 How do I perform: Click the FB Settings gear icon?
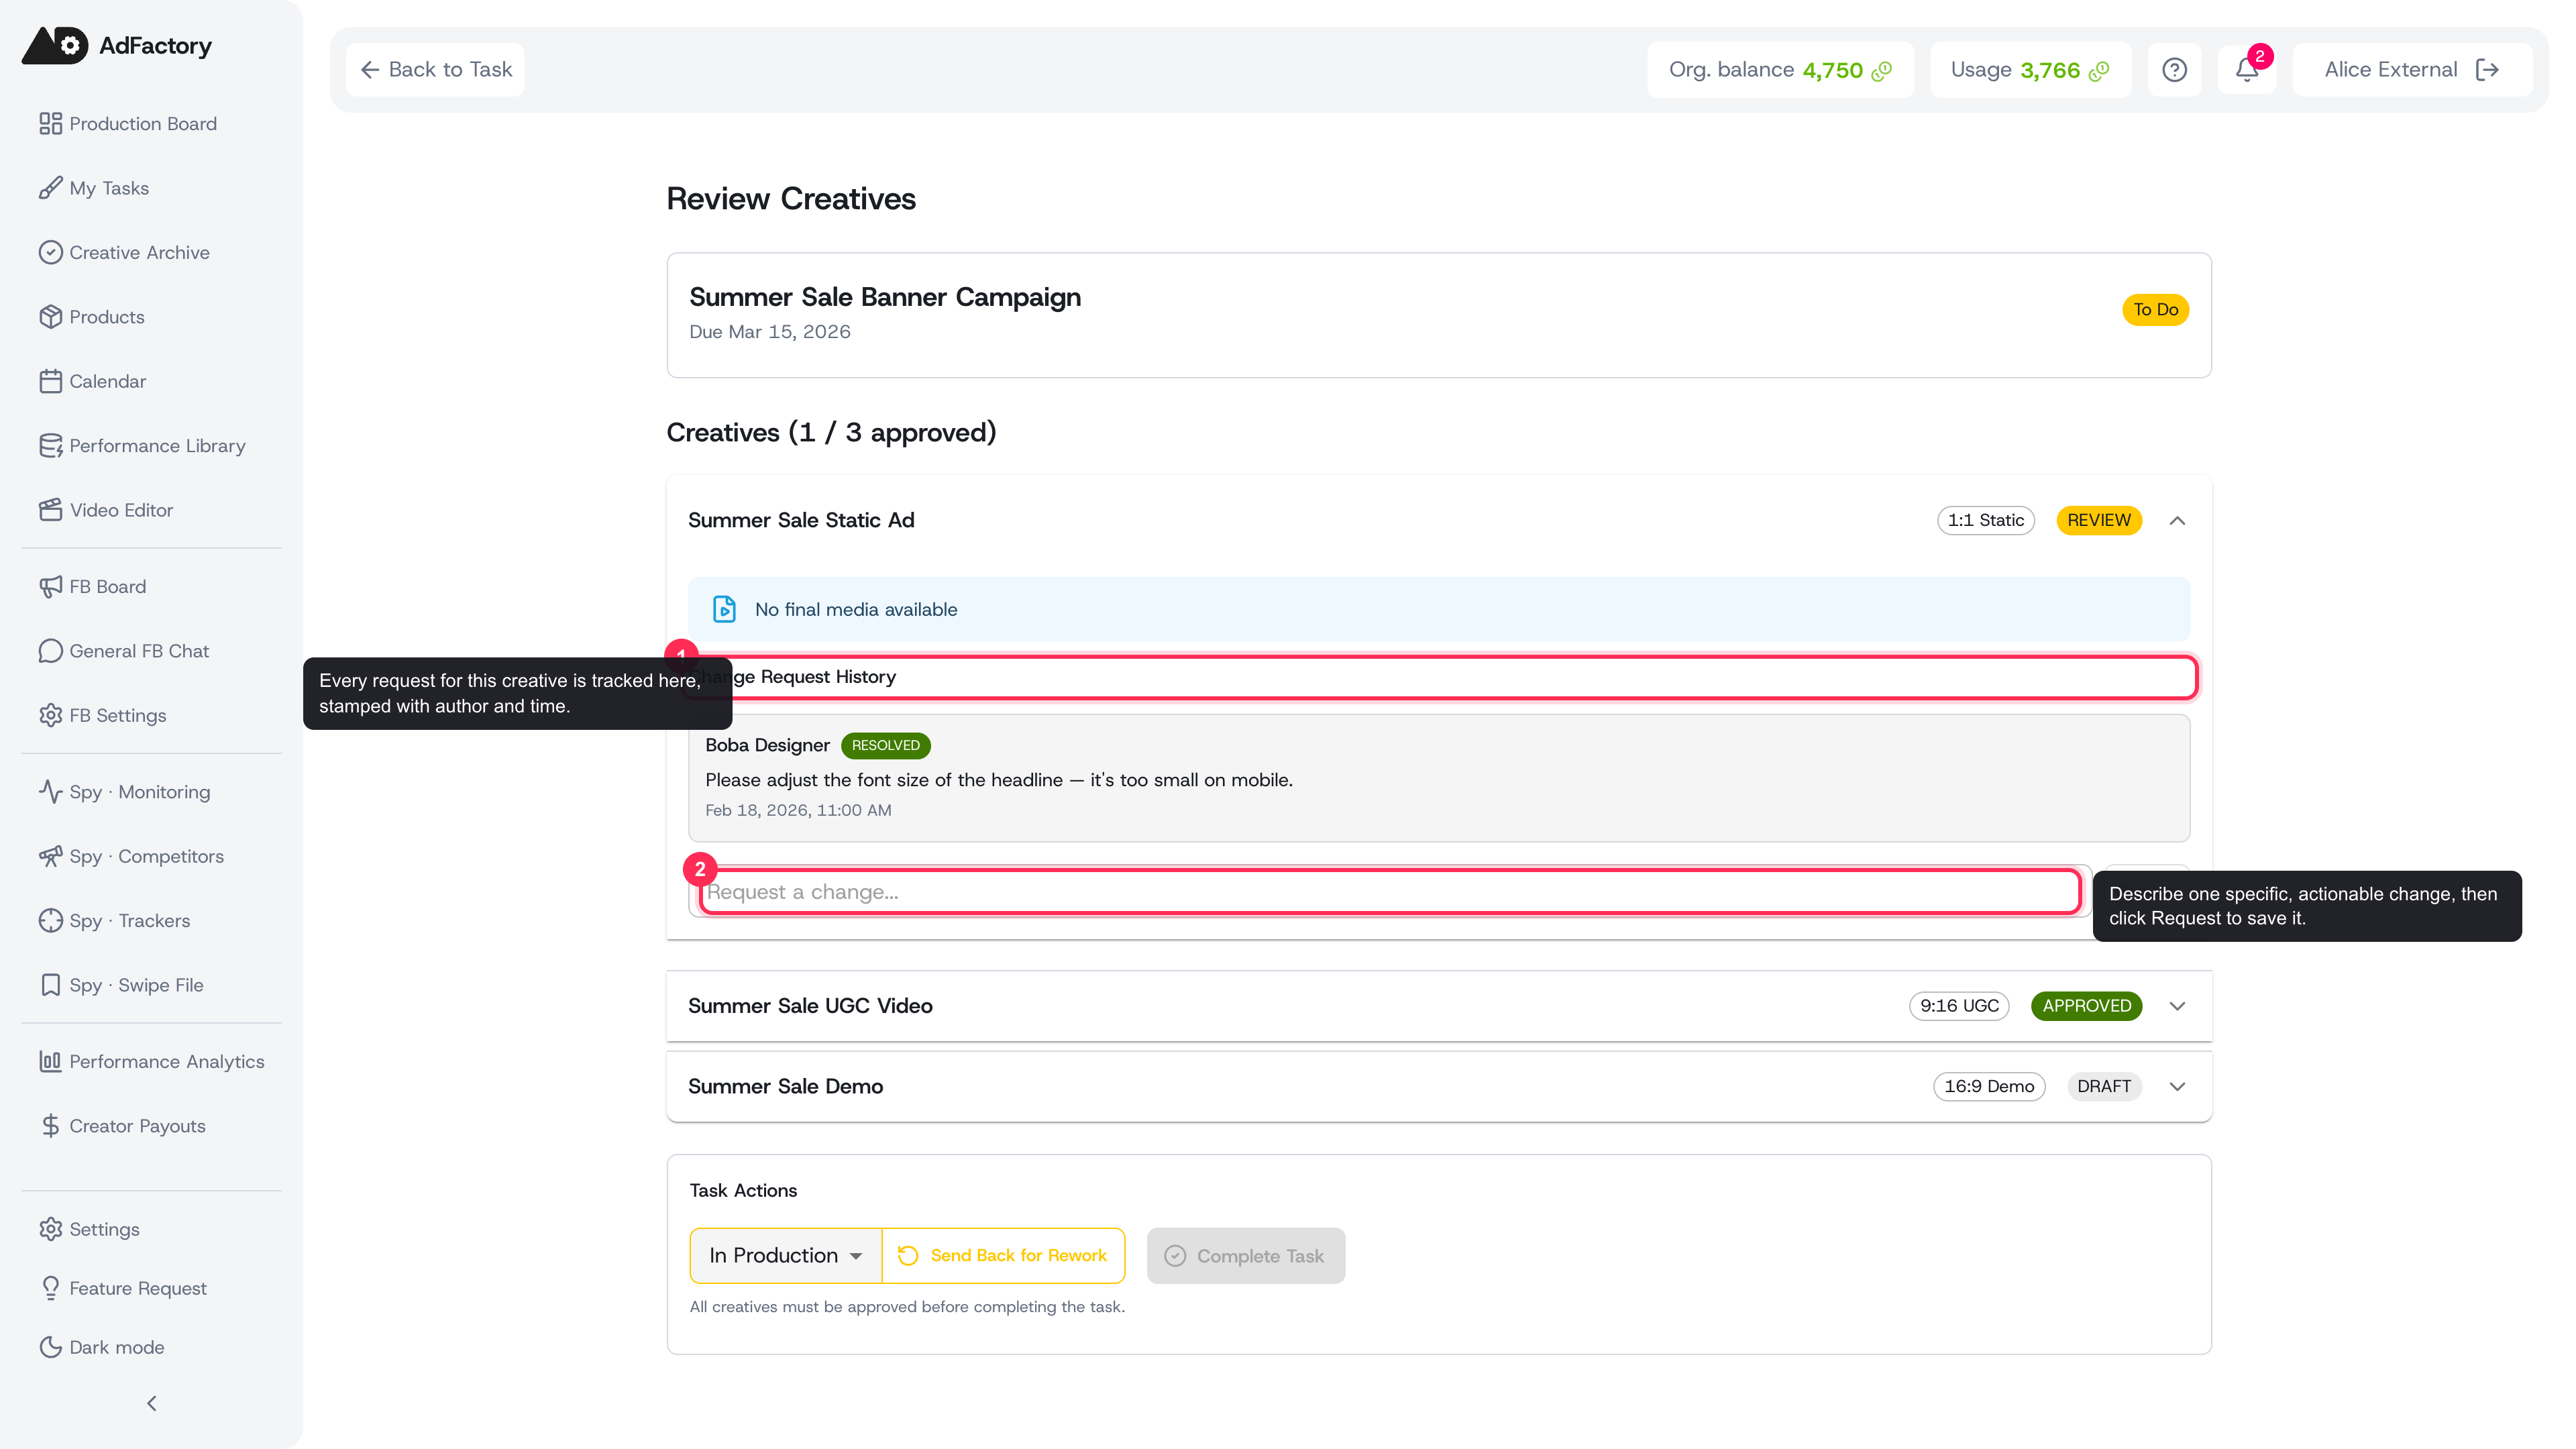[50, 715]
